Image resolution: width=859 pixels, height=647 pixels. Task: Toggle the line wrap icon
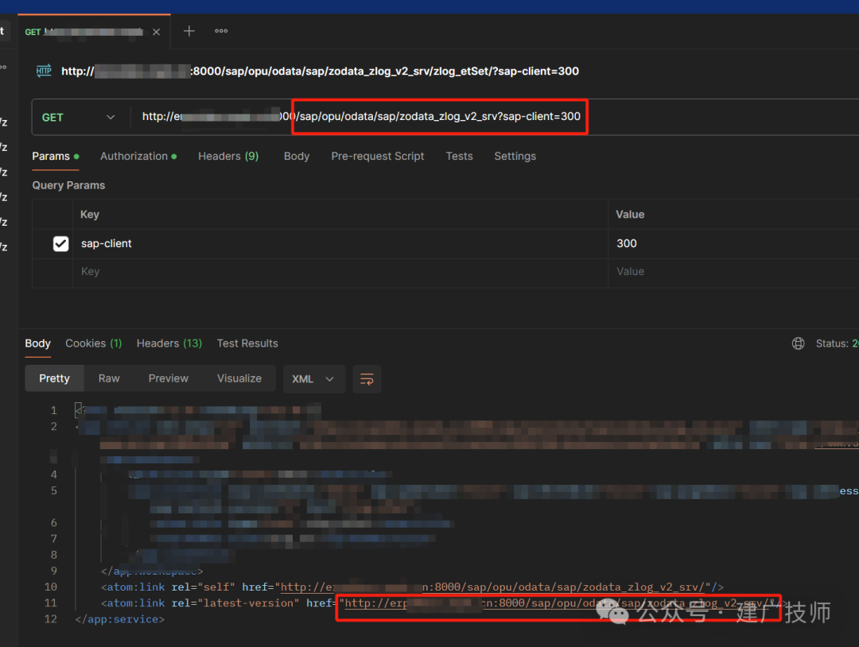pyautogui.click(x=367, y=379)
